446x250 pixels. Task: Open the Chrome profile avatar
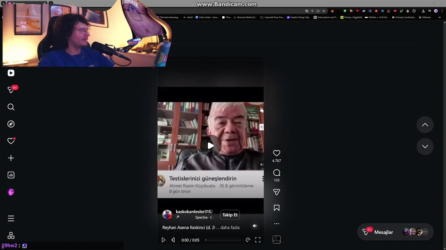[436, 11]
